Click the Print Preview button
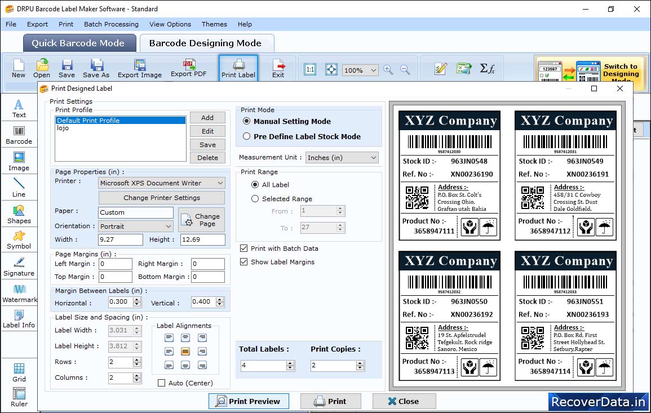This screenshot has width=651, height=413. point(249,401)
